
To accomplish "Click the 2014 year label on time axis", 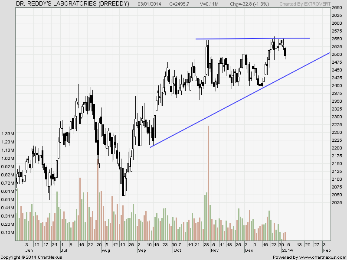I will (x=287, y=250).
